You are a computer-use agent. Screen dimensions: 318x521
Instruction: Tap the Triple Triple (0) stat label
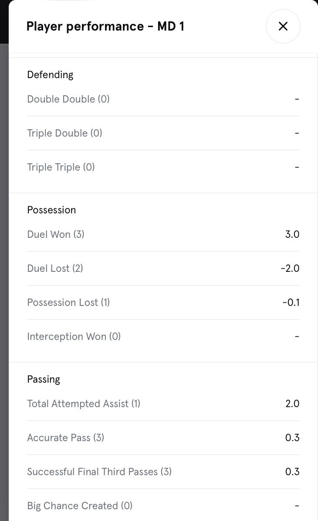61,167
